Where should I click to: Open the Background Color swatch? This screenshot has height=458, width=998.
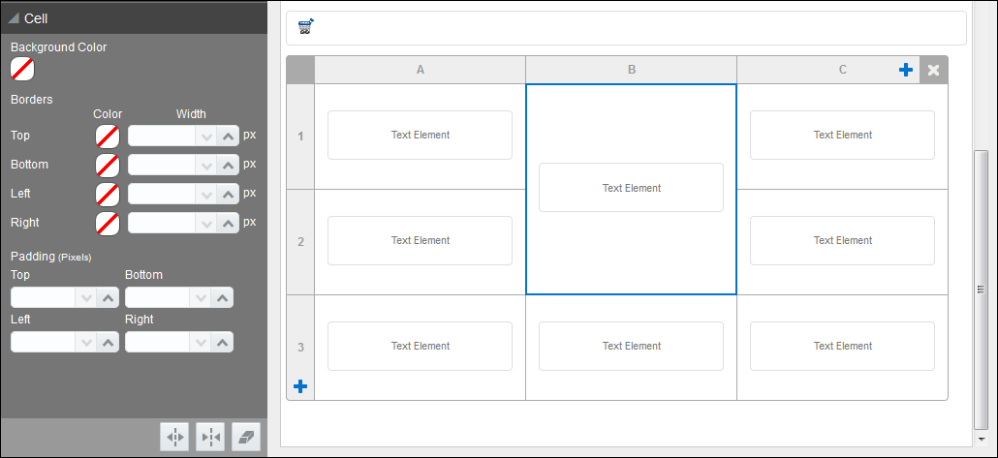coord(22,69)
